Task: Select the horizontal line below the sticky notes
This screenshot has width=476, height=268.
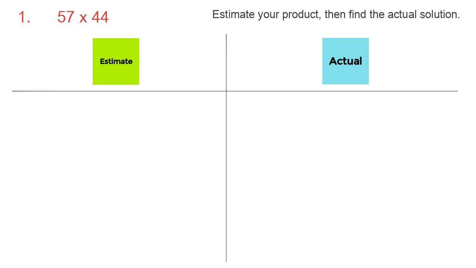Action: [235, 91]
